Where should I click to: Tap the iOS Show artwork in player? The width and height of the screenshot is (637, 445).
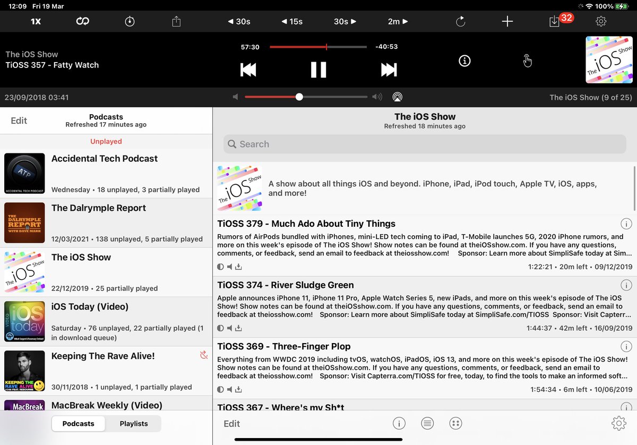point(609,59)
